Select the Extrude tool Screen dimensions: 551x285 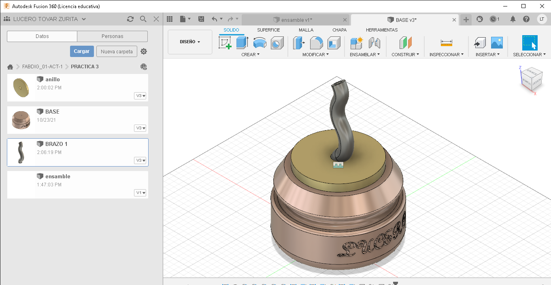tap(242, 42)
